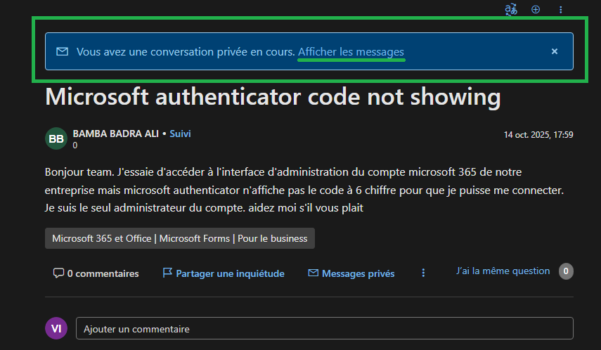Click the envelope icon beside Messages privés
Viewport: 601px width, 350px height.
click(x=313, y=273)
